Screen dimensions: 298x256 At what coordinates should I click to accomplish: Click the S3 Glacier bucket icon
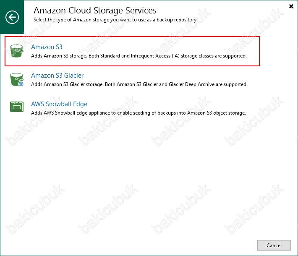point(17,80)
